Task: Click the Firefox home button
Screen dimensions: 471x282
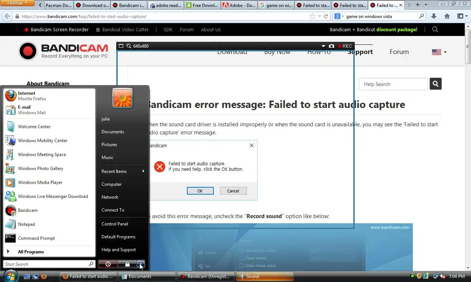Action: 447,16
